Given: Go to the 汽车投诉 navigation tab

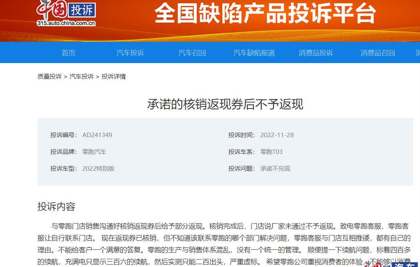Looking at the screenshot, I should [x=130, y=53].
